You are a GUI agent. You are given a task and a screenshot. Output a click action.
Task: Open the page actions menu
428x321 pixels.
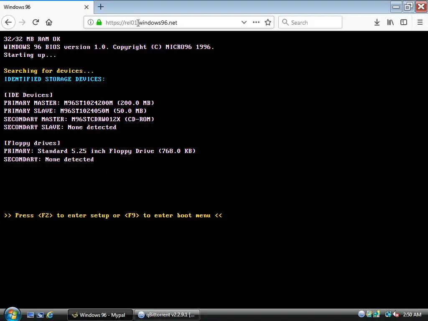point(256,23)
